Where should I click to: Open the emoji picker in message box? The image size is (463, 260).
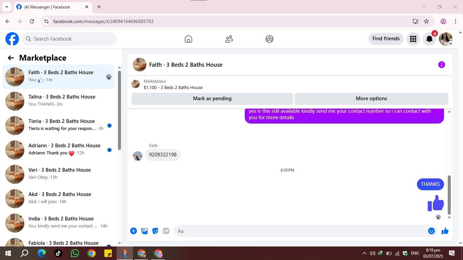point(431,231)
